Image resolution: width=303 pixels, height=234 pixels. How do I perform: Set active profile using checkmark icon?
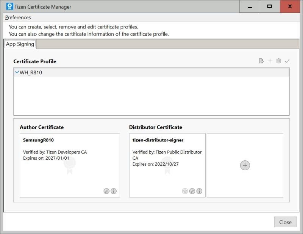287,61
